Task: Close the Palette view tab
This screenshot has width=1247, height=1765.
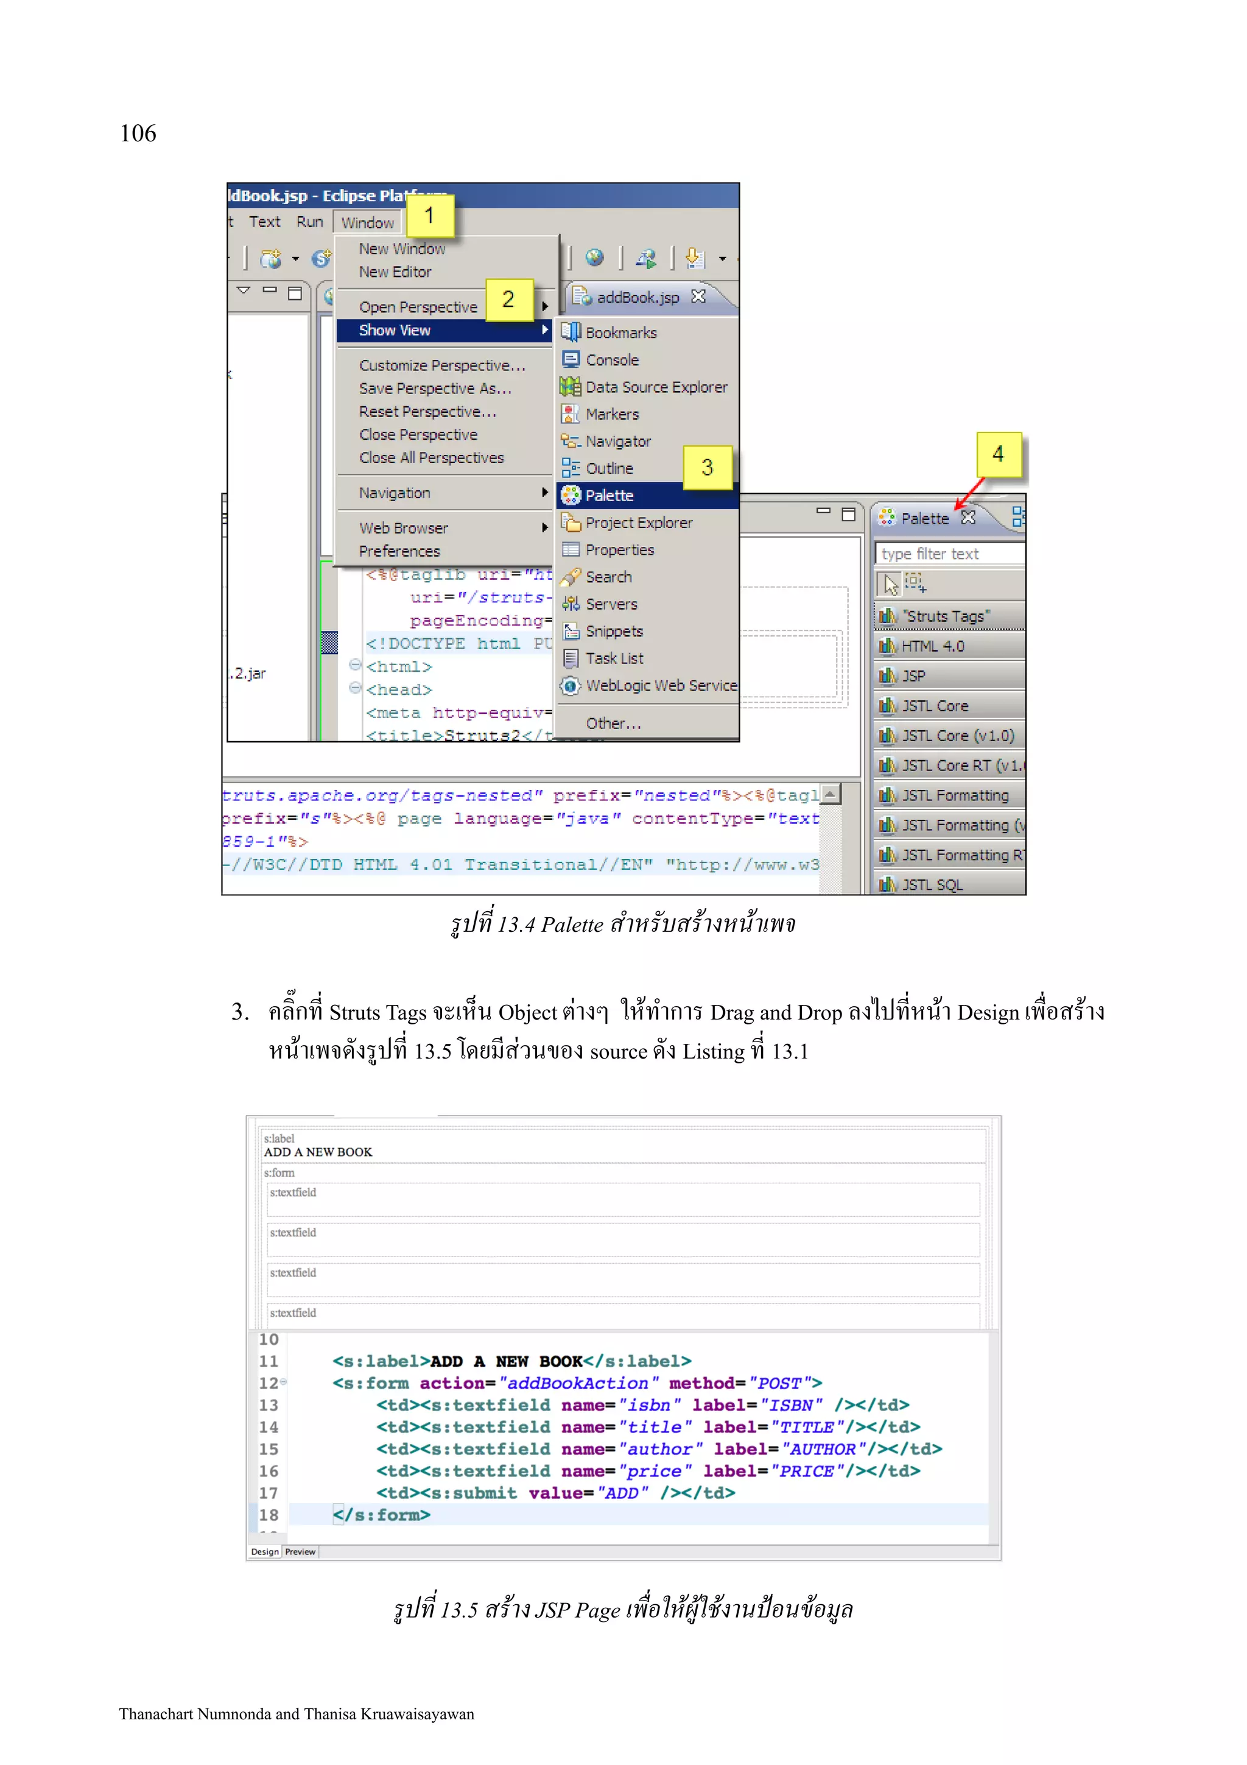Action: point(968,518)
